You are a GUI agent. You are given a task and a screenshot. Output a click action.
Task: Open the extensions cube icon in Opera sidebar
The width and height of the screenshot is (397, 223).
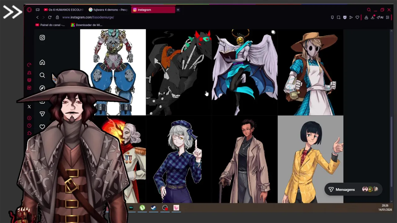(x=29, y=133)
